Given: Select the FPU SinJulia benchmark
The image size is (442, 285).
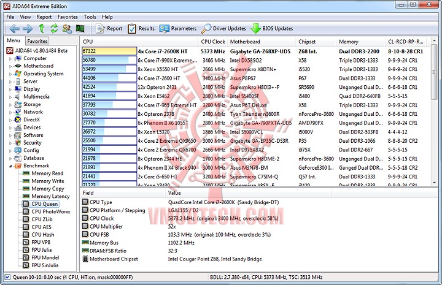Looking at the screenshot, I should click(45, 265).
